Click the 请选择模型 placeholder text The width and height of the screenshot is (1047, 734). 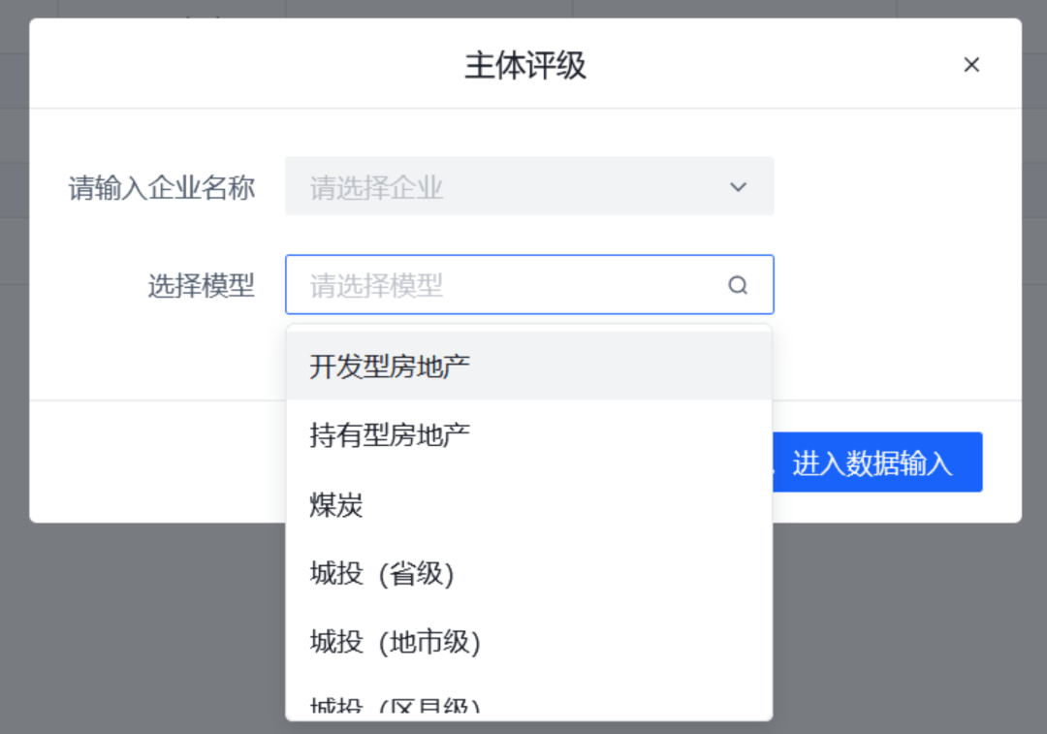coord(376,286)
